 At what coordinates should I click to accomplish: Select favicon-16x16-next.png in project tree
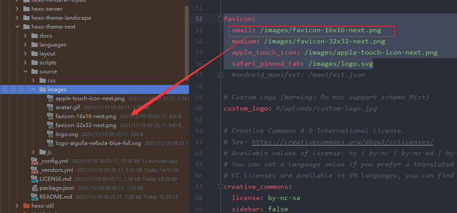point(86,116)
